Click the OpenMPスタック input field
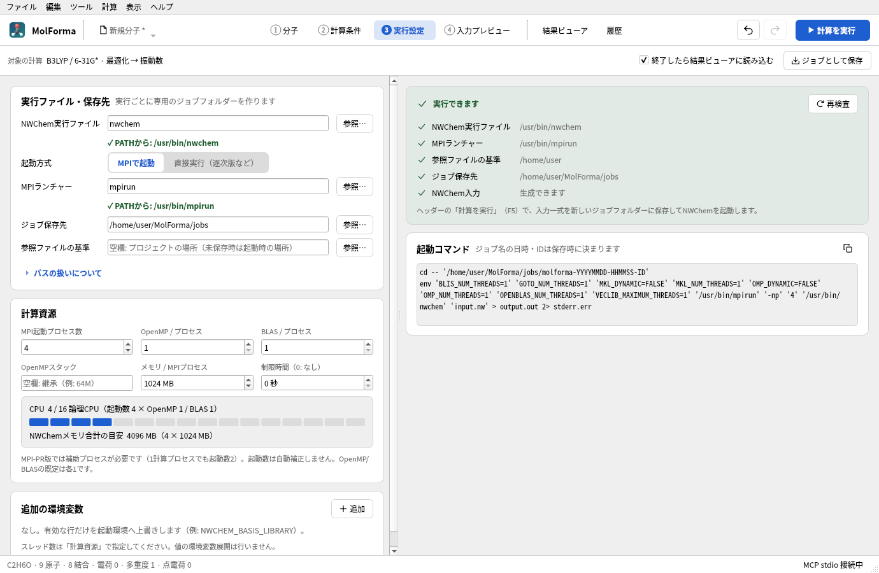Image resolution: width=879 pixels, height=573 pixels. point(77,383)
